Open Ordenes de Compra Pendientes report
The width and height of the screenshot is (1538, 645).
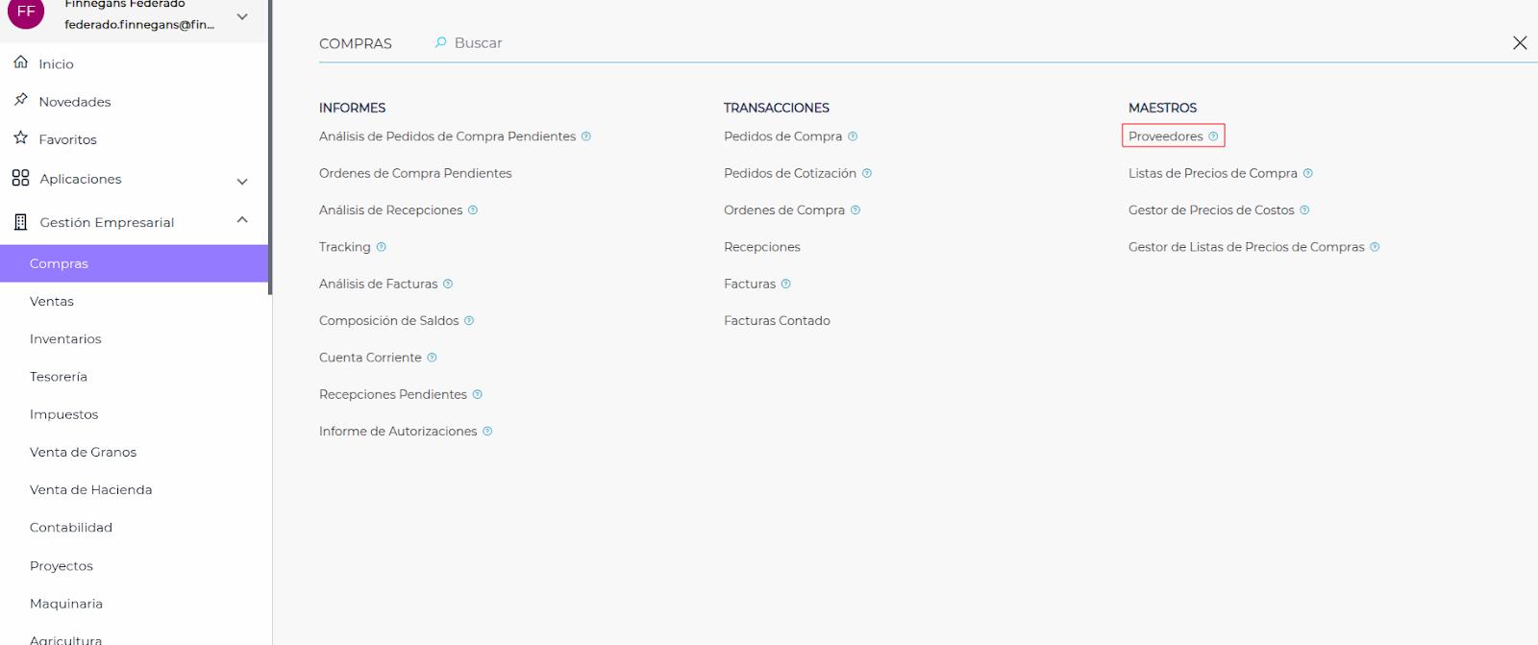[415, 173]
